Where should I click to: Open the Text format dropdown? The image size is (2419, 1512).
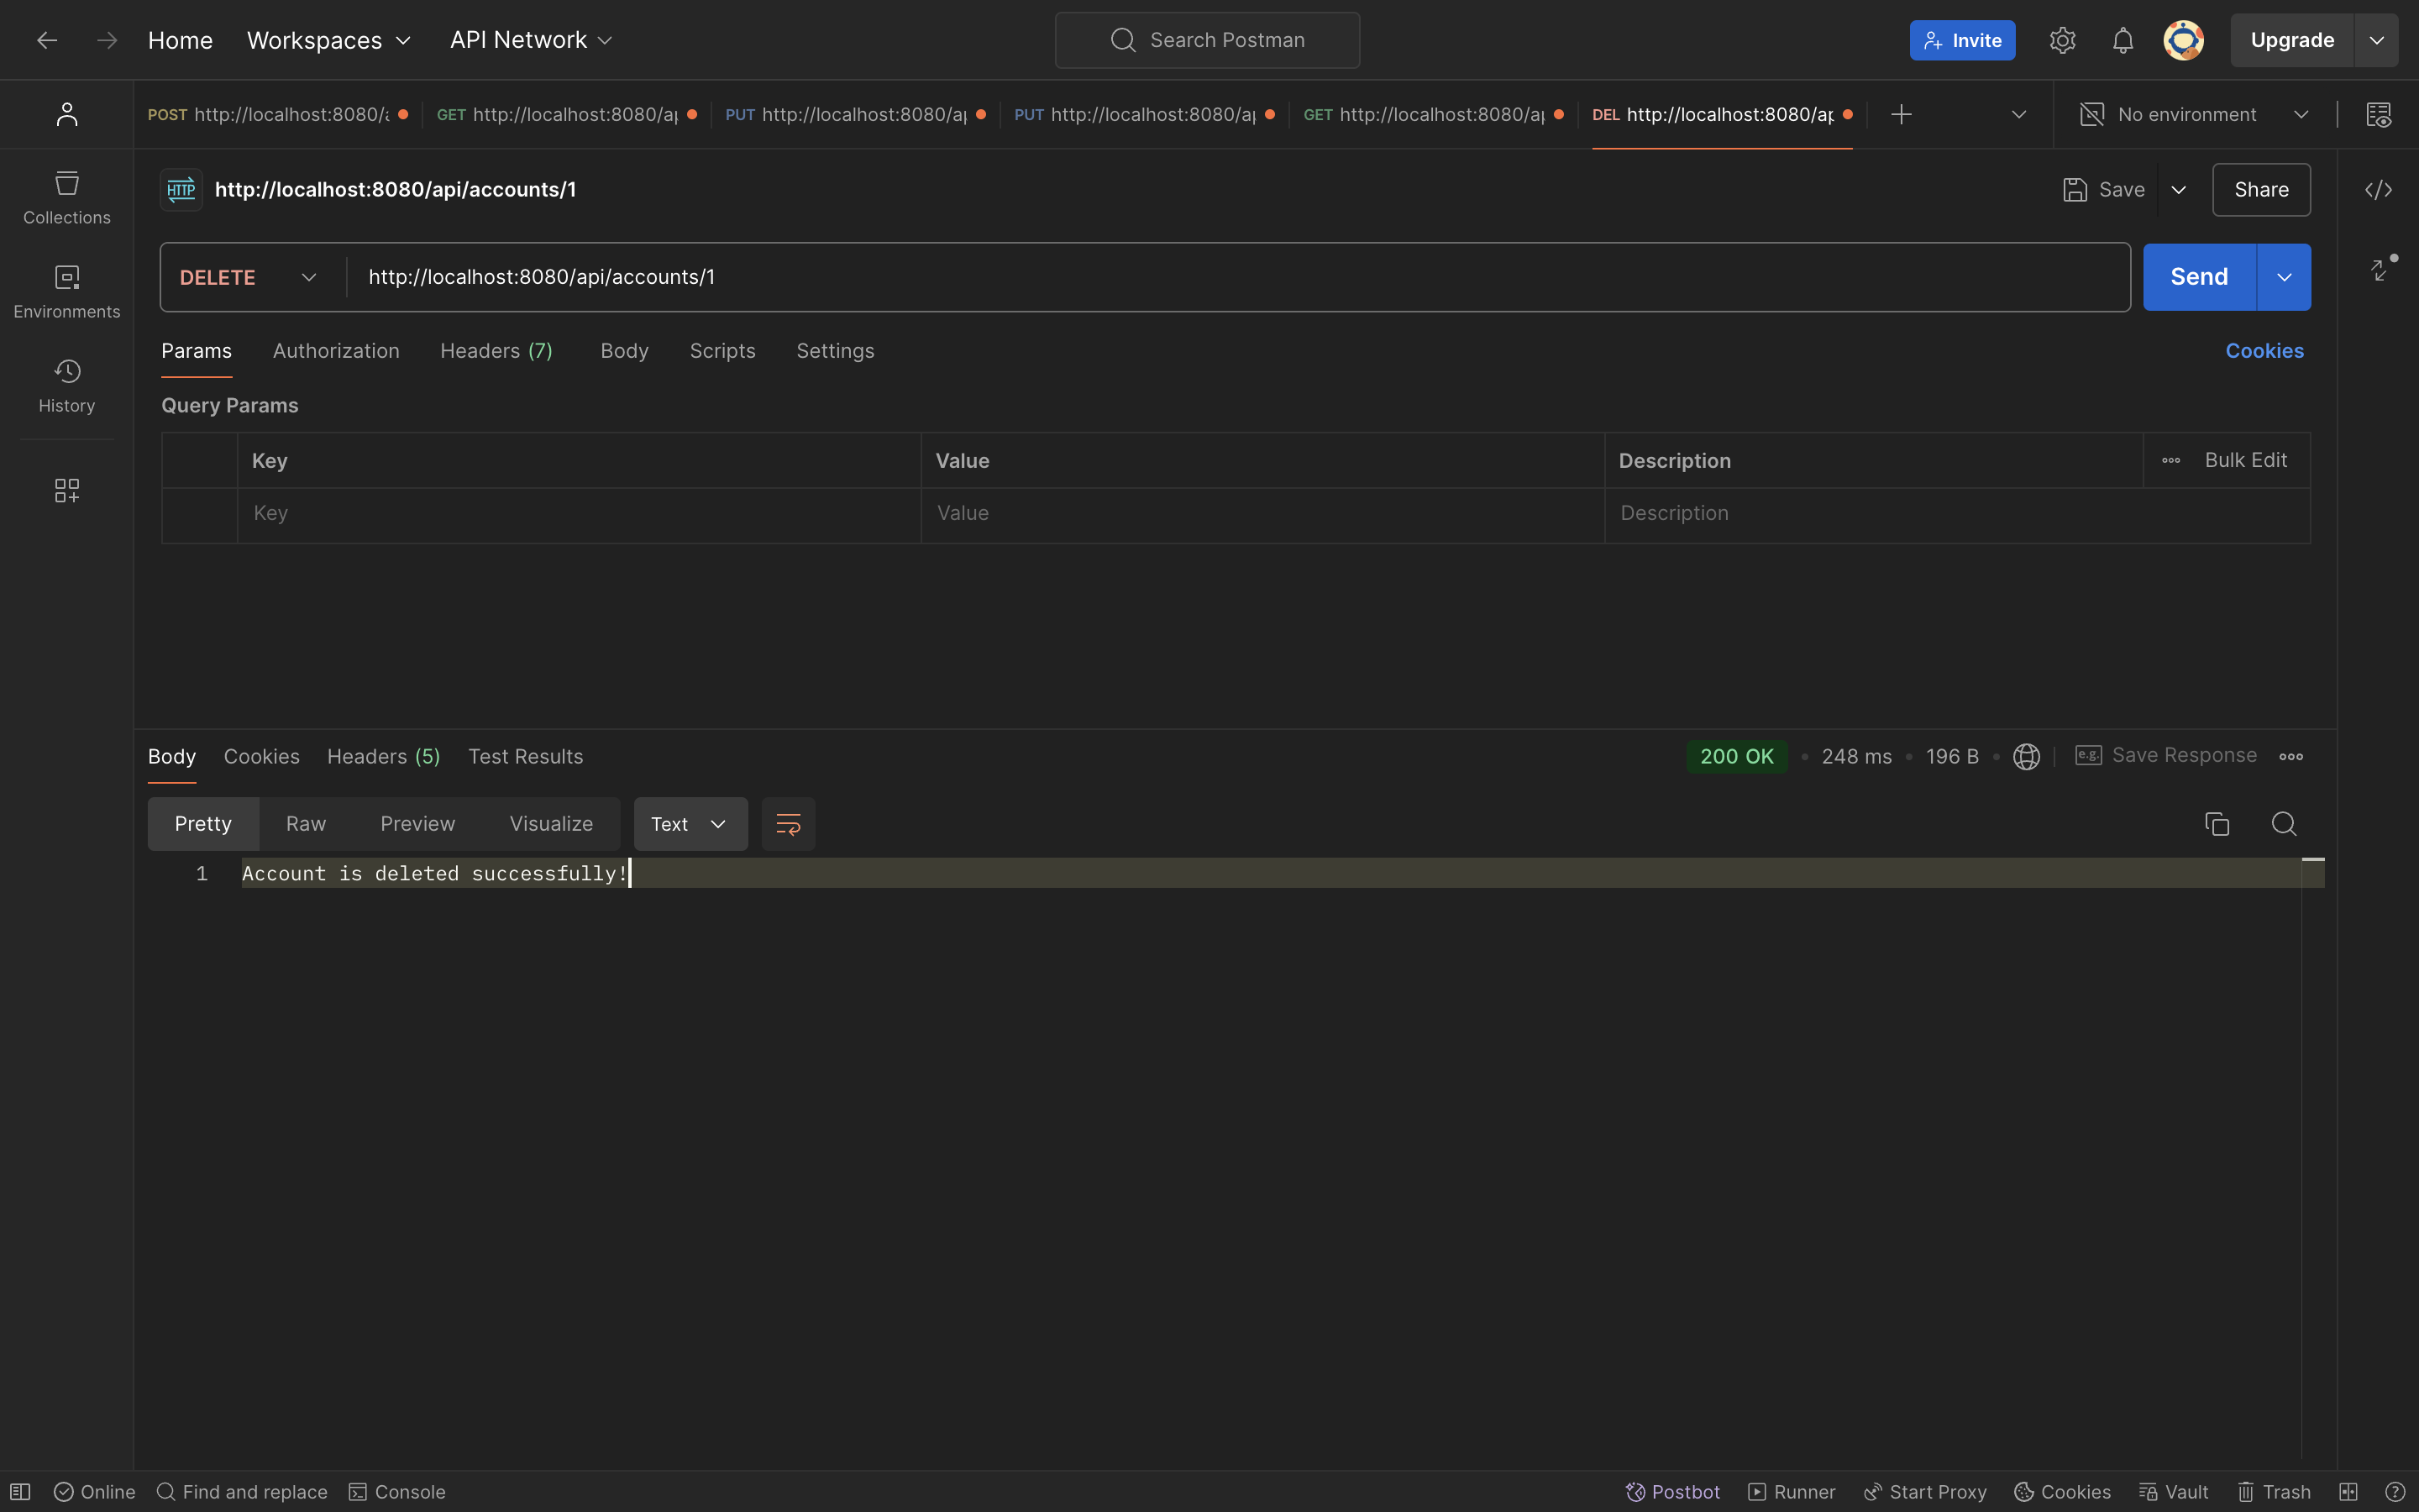[690, 824]
